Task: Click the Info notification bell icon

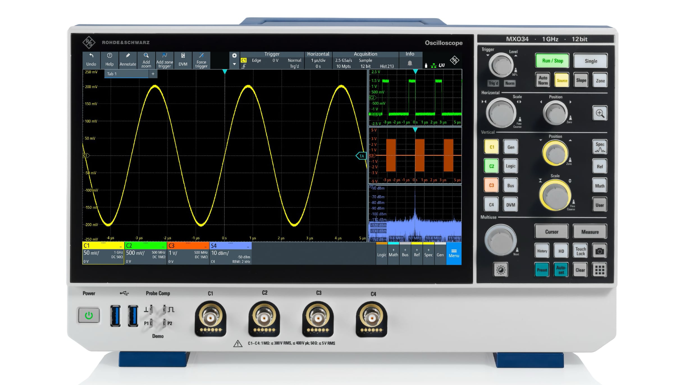Action: click(410, 63)
